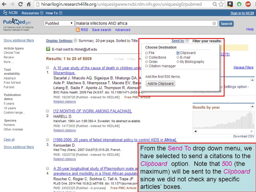
Task: Collapse the panel above Results by year
Action: pos(253,80)
